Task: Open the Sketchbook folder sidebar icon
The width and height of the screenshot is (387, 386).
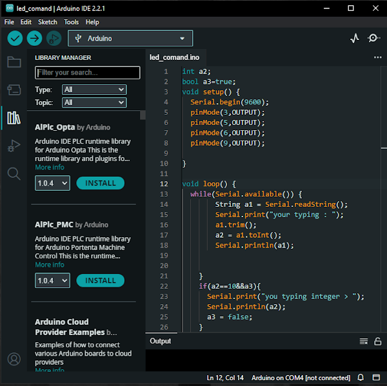Action: (14, 62)
